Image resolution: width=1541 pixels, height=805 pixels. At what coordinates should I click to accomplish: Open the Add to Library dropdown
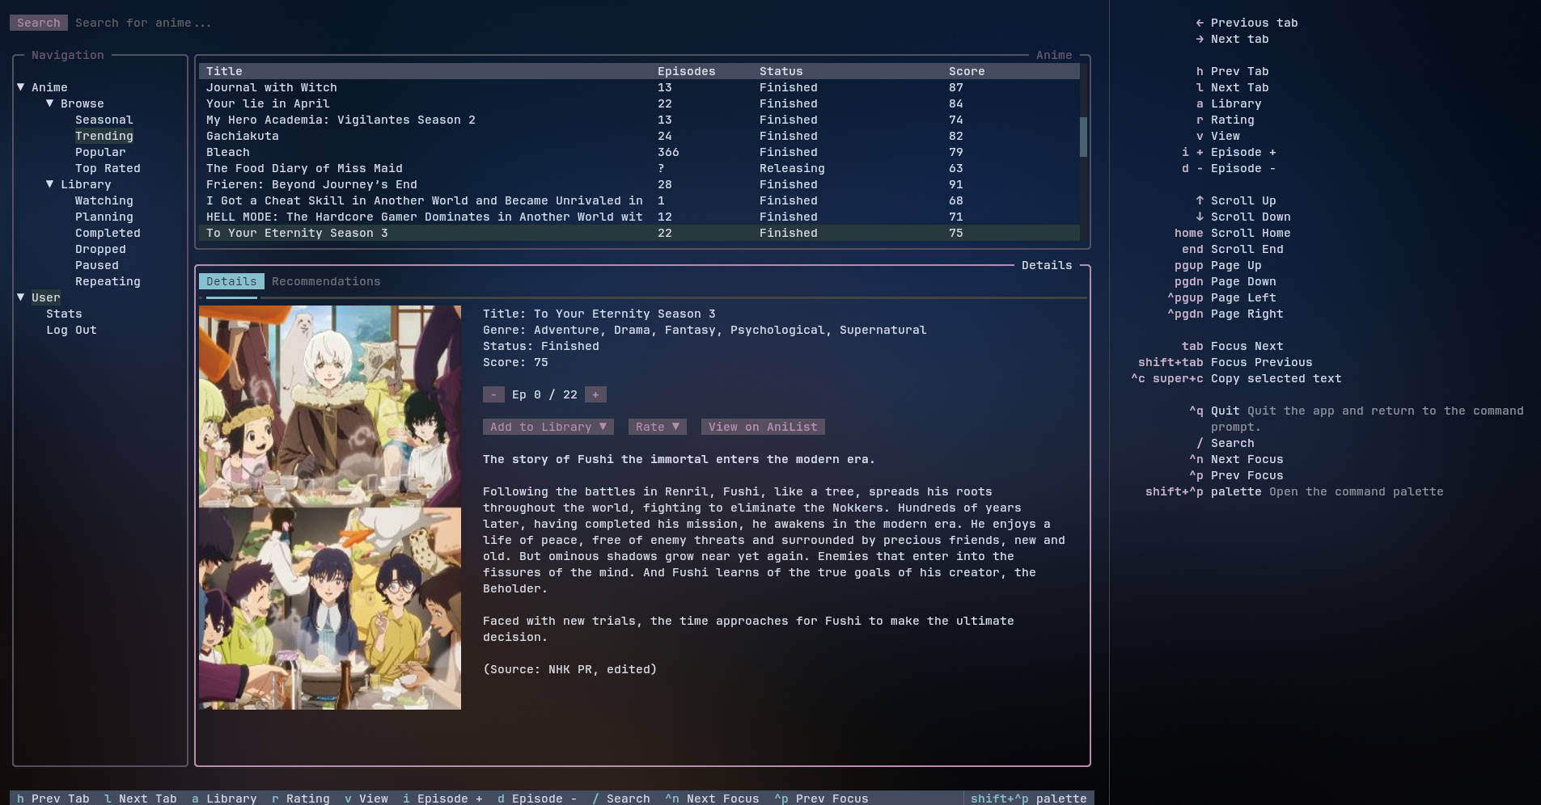point(548,427)
